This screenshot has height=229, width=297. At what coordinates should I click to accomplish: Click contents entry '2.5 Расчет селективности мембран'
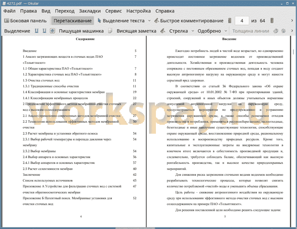tap(48, 169)
